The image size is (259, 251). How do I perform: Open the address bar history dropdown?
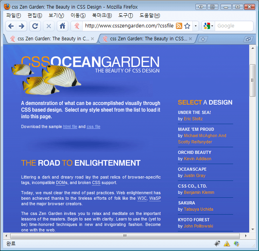(x=196, y=26)
